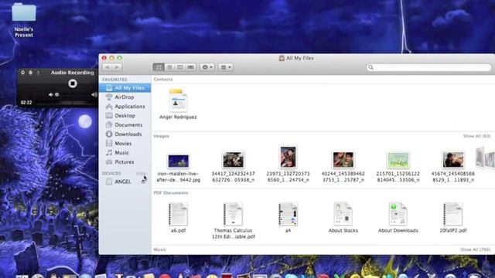Switch Finder to Cover Flow view
495x278 pixels.
tap(190, 67)
